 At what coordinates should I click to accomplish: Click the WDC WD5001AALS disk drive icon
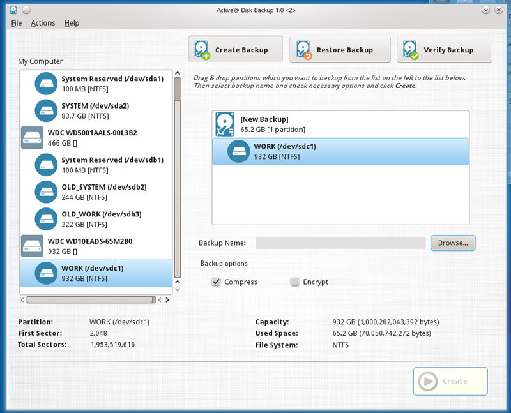pyautogui.click(x=33, y=138)
